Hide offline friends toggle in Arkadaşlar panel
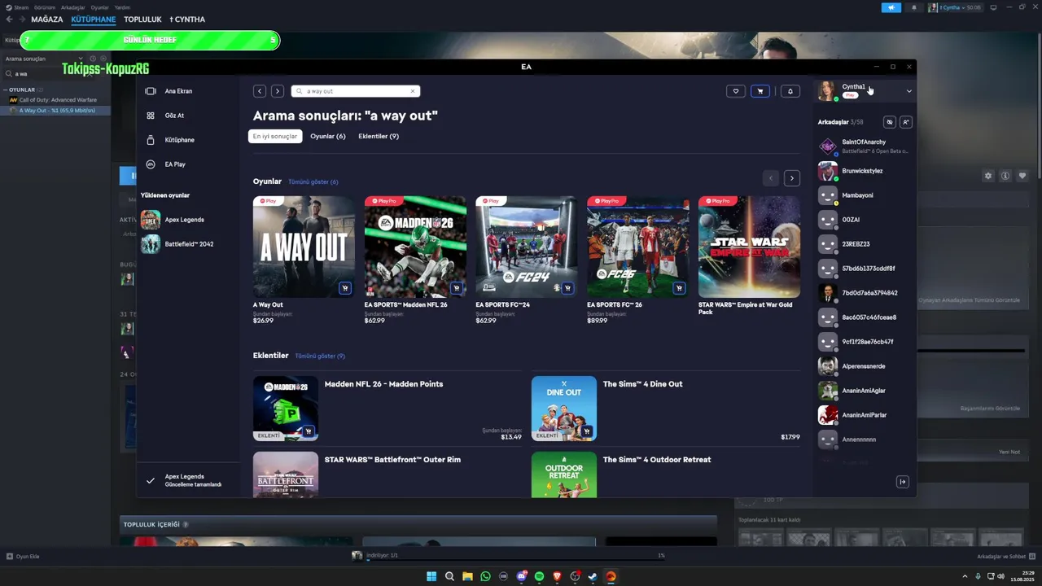 (x=889, y=122)
